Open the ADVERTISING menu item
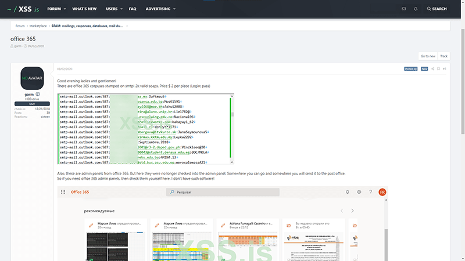 click(x=158, y=9)
